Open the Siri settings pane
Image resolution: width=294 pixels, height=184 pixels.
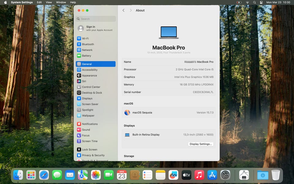84,81
